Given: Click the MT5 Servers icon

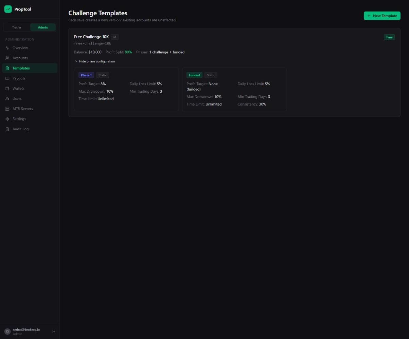Looking at the screenshot, I should (x=7, y=109).
